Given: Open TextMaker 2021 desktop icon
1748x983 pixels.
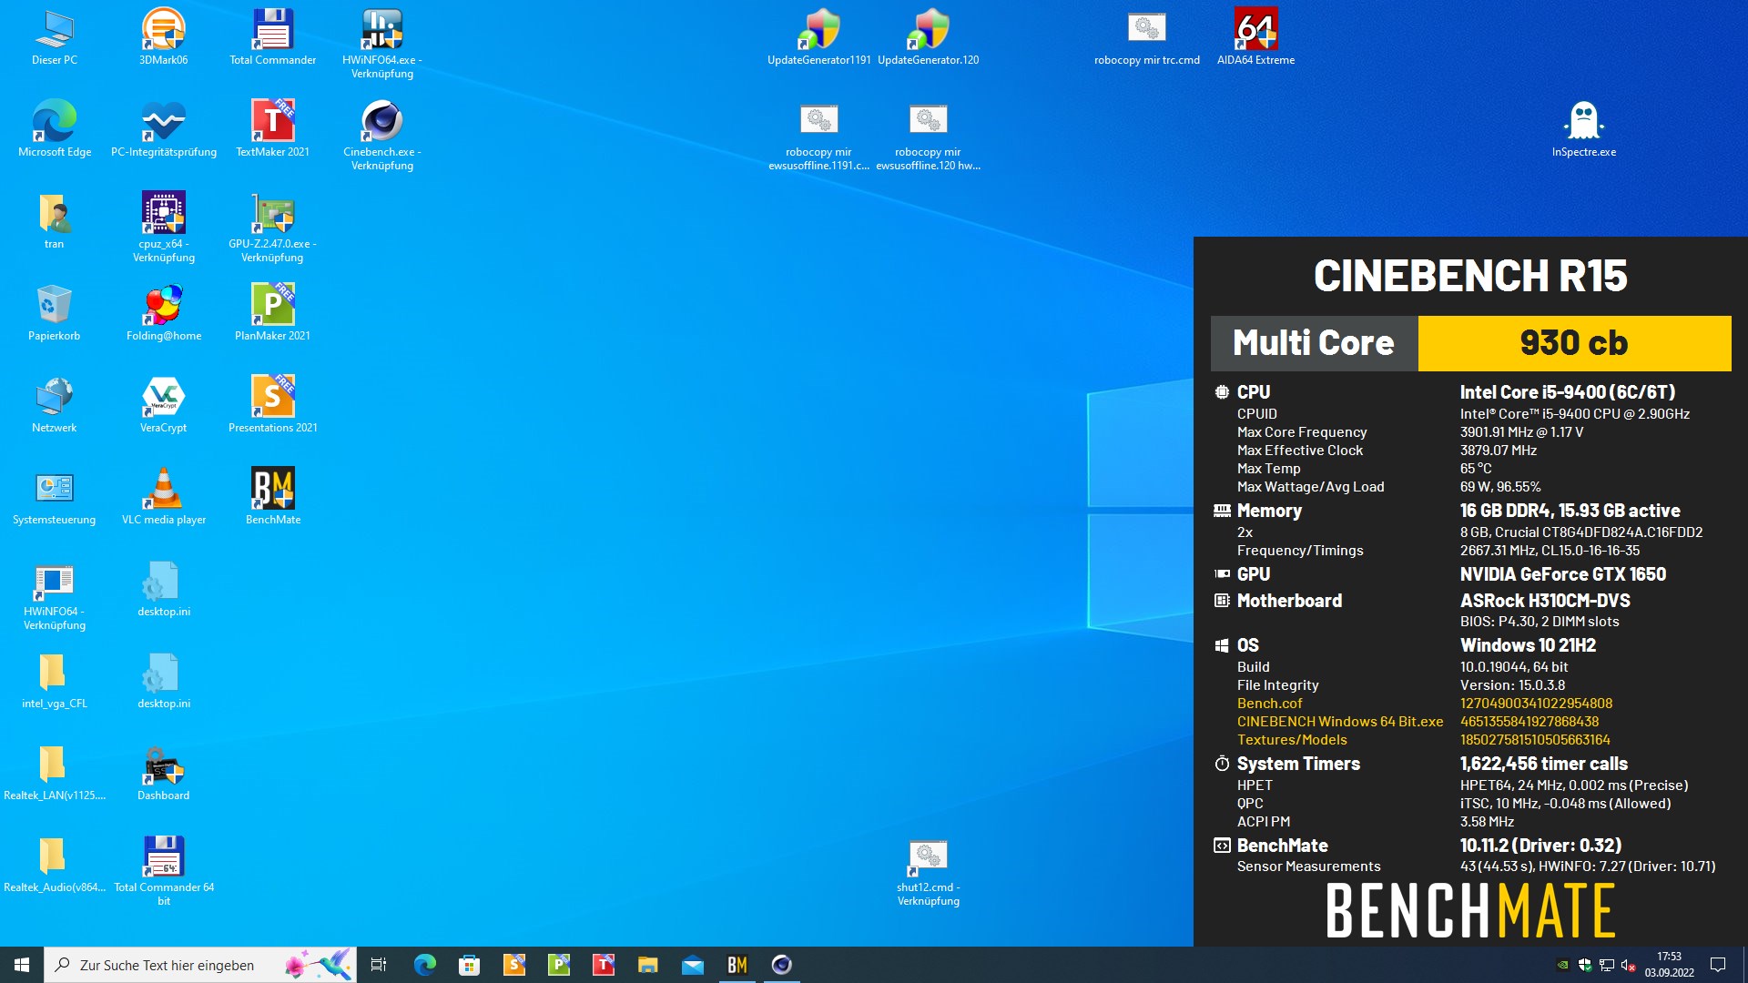Looking at the screenshot, I should (x=273, y=129).
